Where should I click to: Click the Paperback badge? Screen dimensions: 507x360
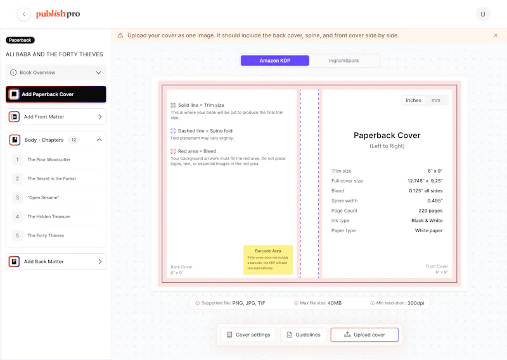click(20, 40)
